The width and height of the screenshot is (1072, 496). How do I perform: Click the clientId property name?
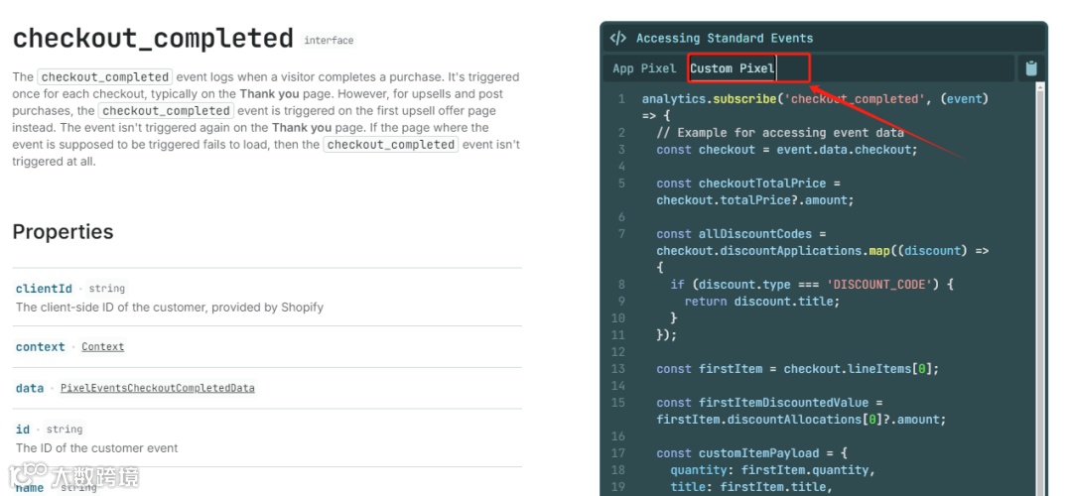44,289
